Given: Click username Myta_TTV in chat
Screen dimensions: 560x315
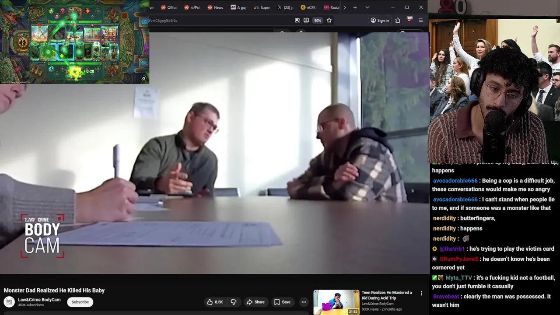Looking at the screenshot, I should tap(459, 278).
